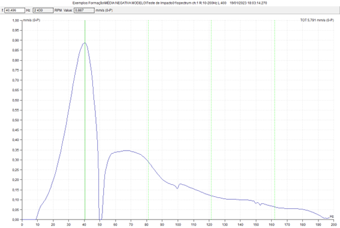Click the 1,00 tick at top of amplitude axis
340x228 pixels.
pos(16,20)
